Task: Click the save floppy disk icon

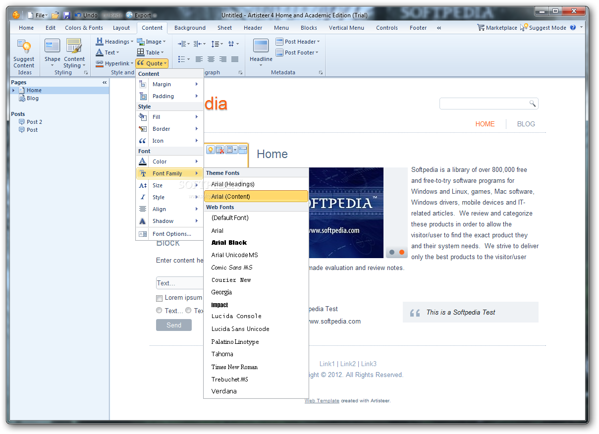Action: click(67, 15)
